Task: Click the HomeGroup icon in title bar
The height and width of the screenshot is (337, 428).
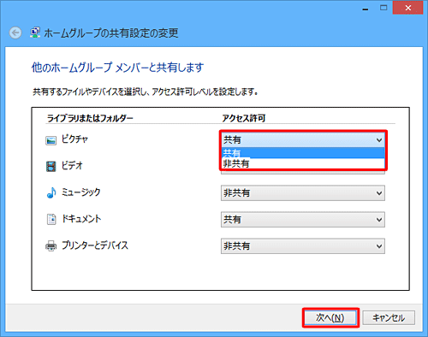Action: coord(35,33)
